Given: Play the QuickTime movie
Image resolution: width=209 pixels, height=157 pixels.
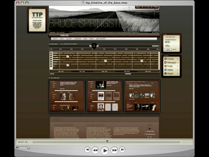Looking at the screenshot, I should 105,150.
